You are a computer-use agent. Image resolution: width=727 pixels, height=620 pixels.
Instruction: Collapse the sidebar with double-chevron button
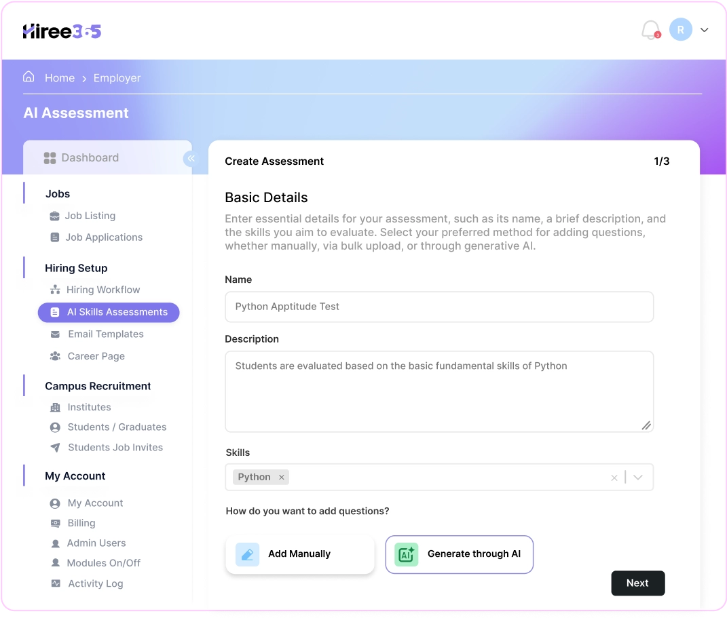pos(191,158)
